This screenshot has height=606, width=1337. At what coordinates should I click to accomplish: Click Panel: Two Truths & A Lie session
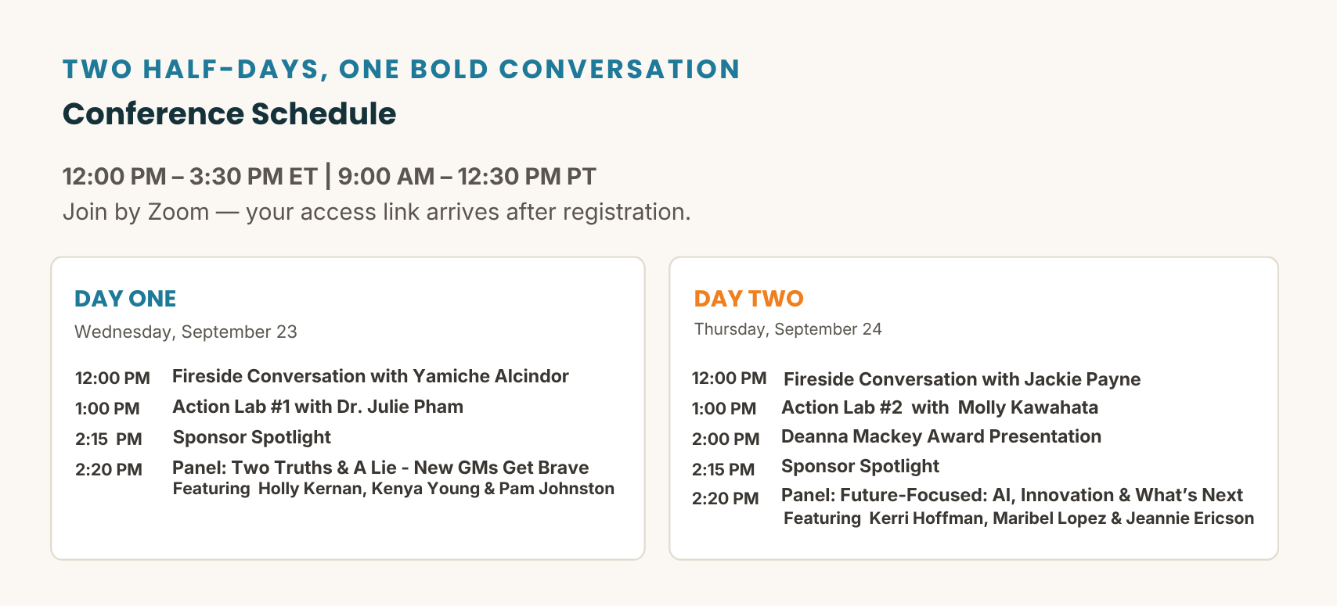click(x=380, y=468)
